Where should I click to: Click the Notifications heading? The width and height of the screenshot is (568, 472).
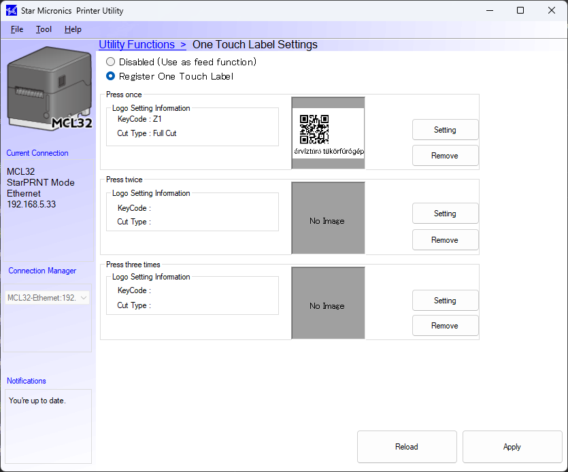click(x=27, y=381)
